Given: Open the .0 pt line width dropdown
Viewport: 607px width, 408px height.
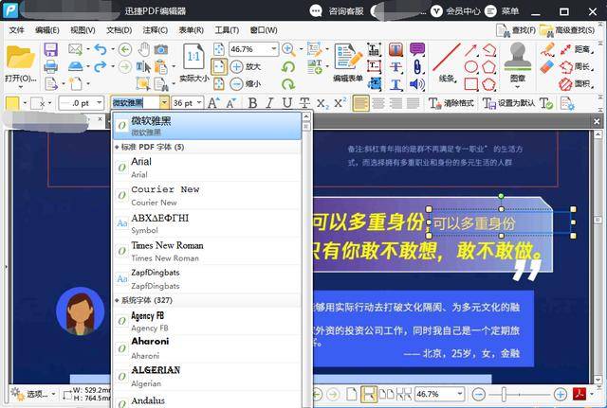Looking at the screenshot, I should (100, 103).
